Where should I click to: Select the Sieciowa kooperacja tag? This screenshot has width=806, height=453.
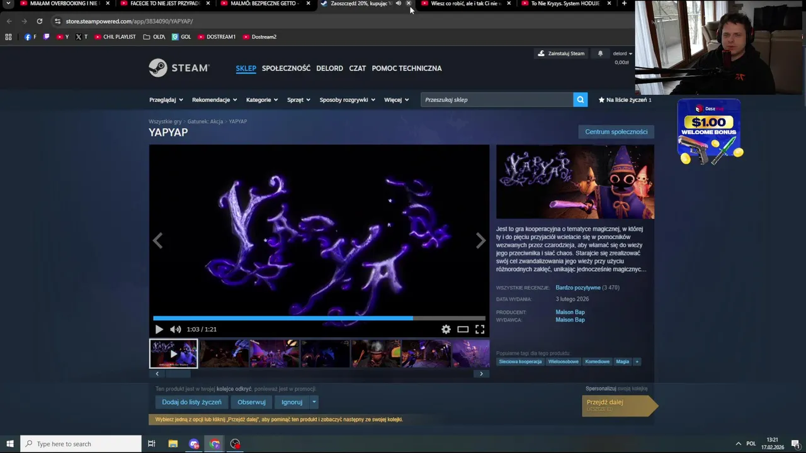pos(520,362)
